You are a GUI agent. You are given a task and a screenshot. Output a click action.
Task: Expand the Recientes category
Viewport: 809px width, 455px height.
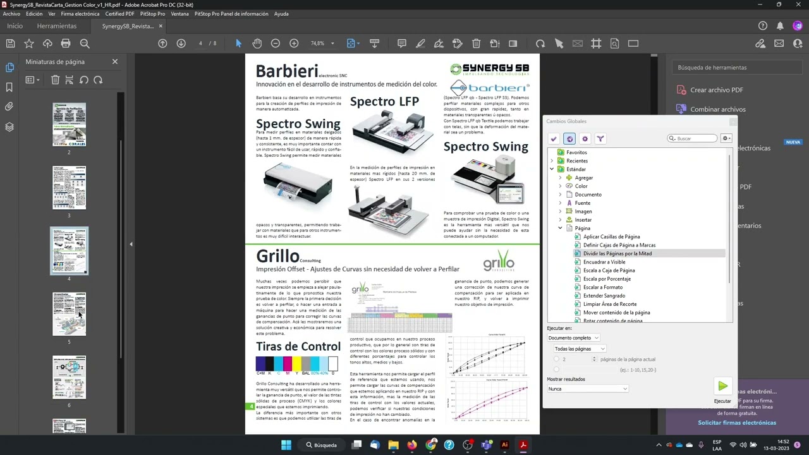coord(552,161)
